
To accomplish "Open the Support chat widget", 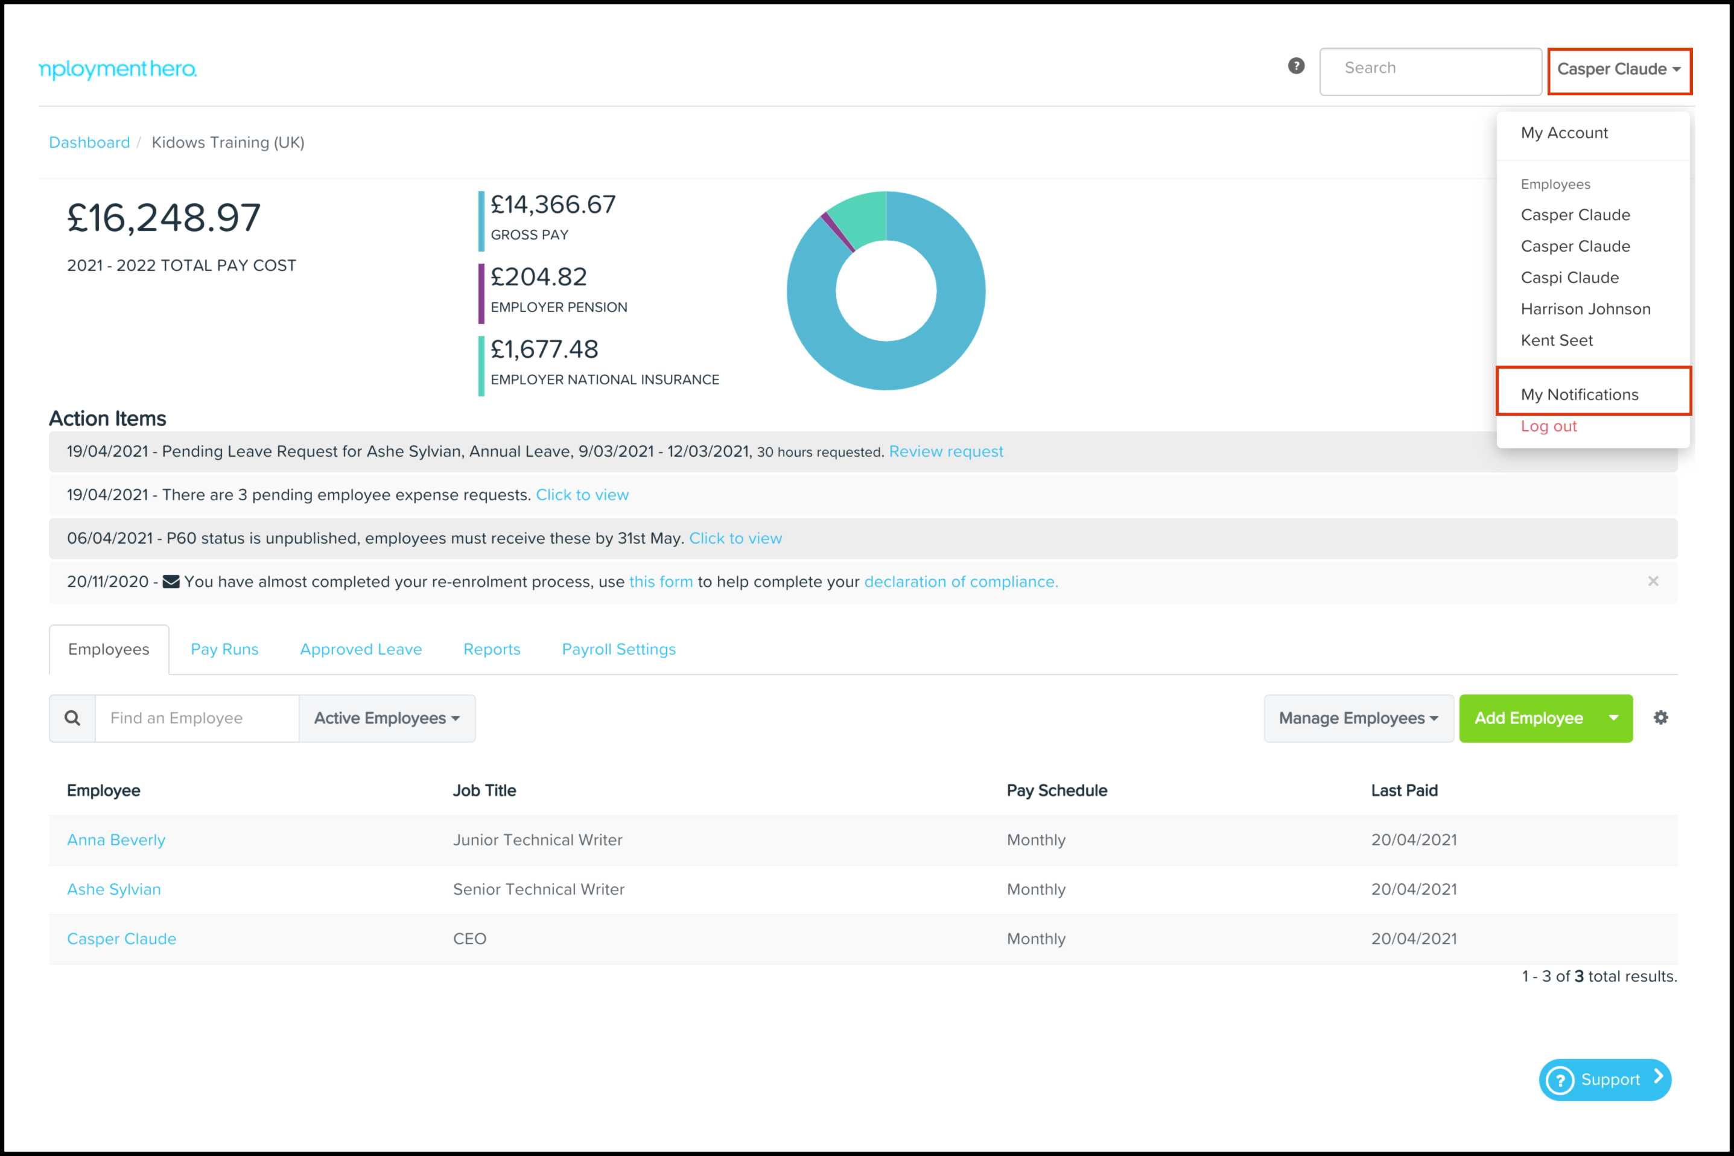I will point(1604,1079).
